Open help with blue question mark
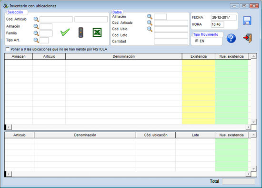Image resolution: width=262 pixels, height=188 pixels. coord(231,38)
